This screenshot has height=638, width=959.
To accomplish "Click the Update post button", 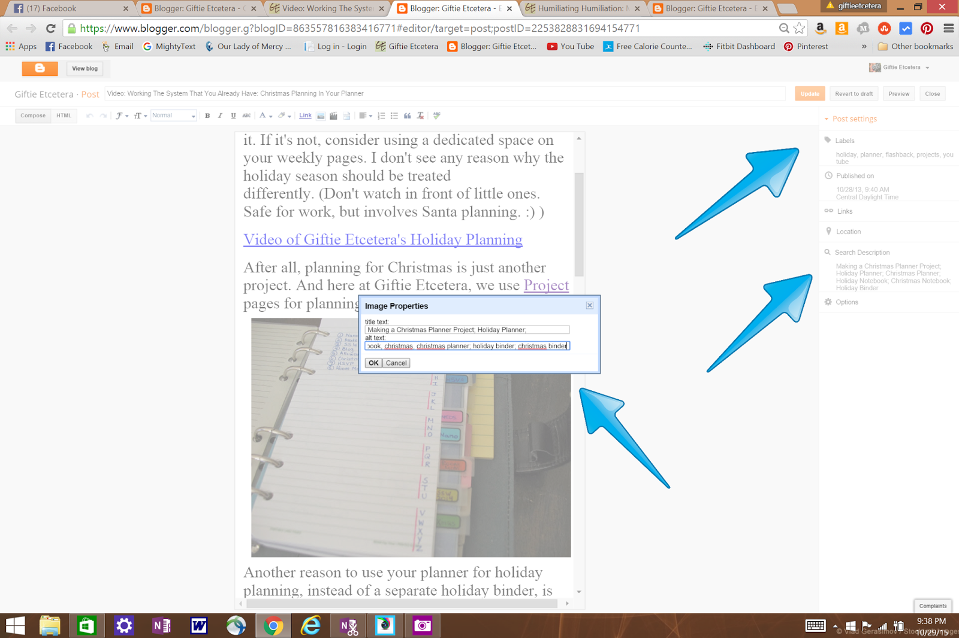I will click(810, 94).
